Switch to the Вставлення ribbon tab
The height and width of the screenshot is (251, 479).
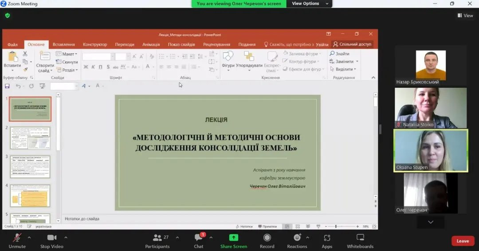tap(63, 44)
